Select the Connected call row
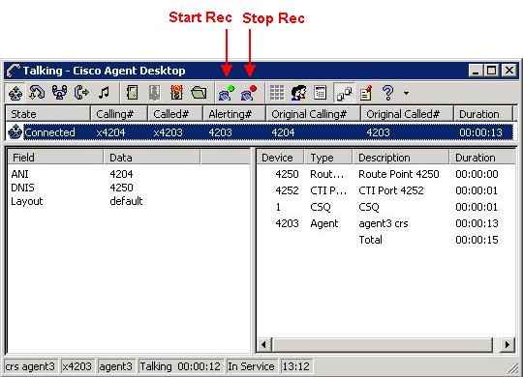 tap(260, 132)
